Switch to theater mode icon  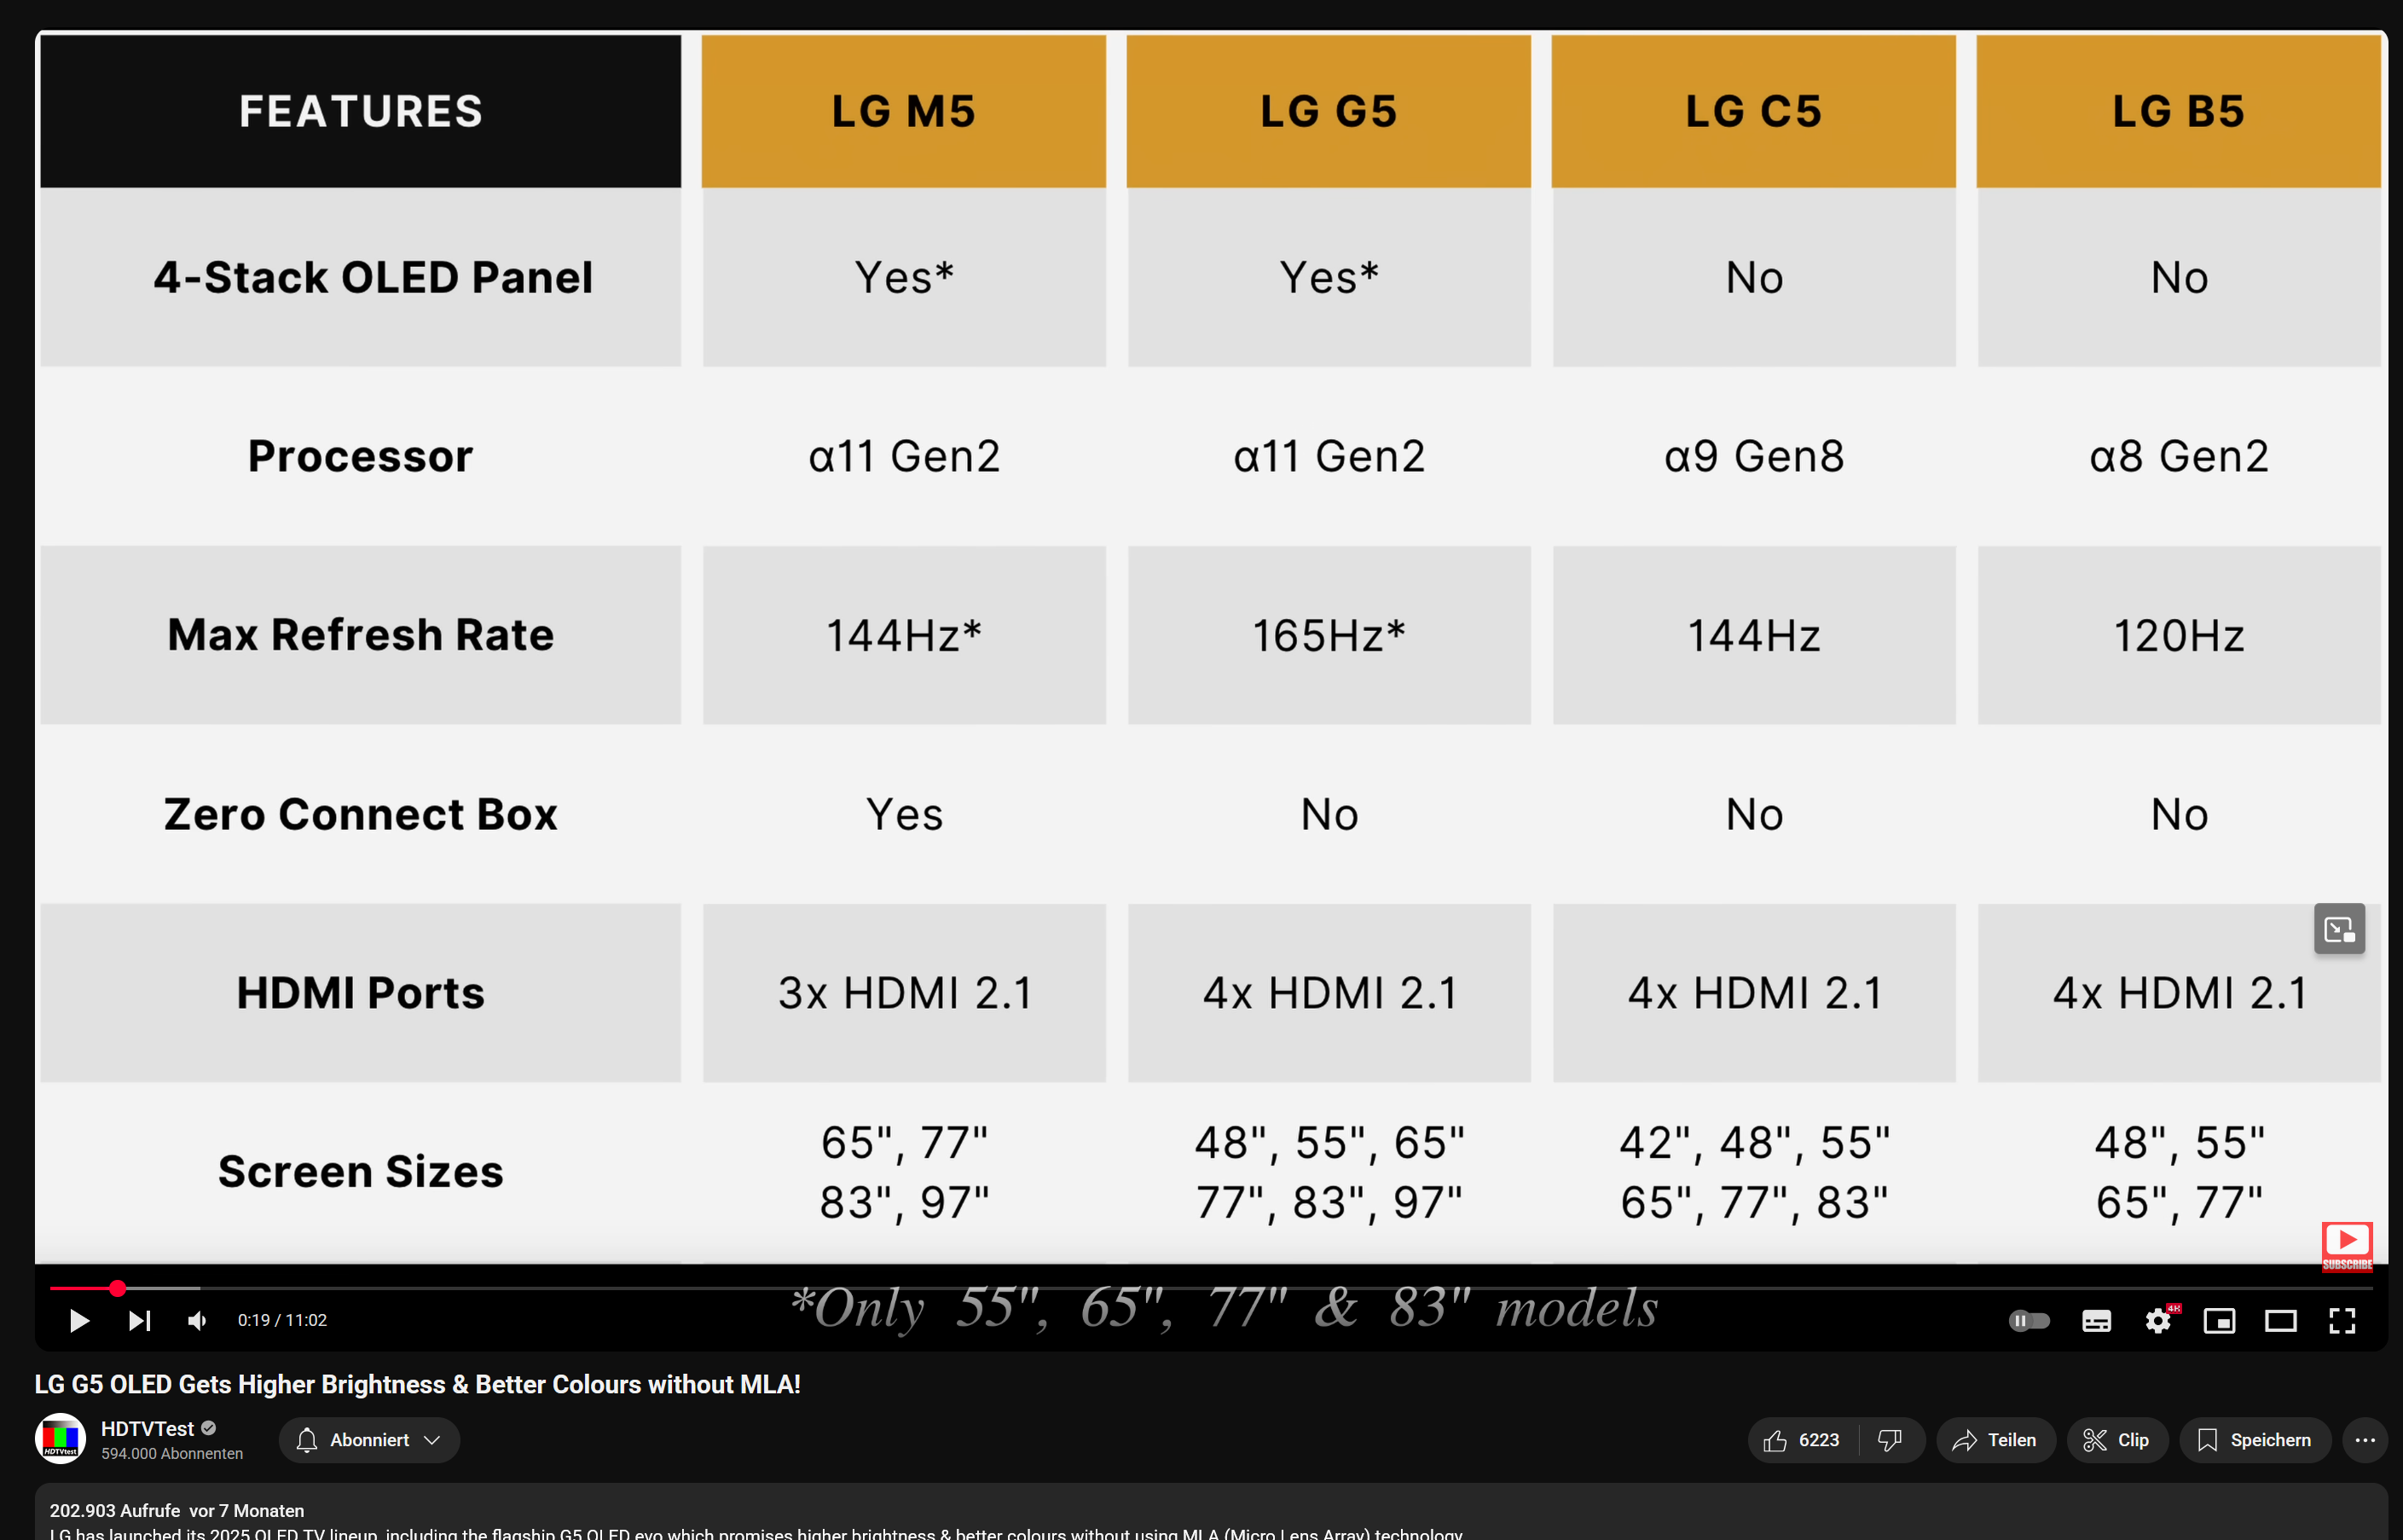coord(2280,1320)
